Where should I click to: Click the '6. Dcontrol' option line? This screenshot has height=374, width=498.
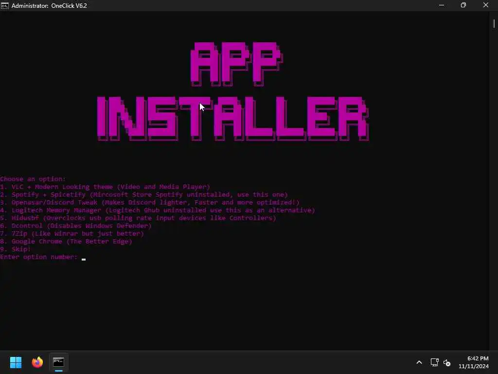click(x=75, y=226)
